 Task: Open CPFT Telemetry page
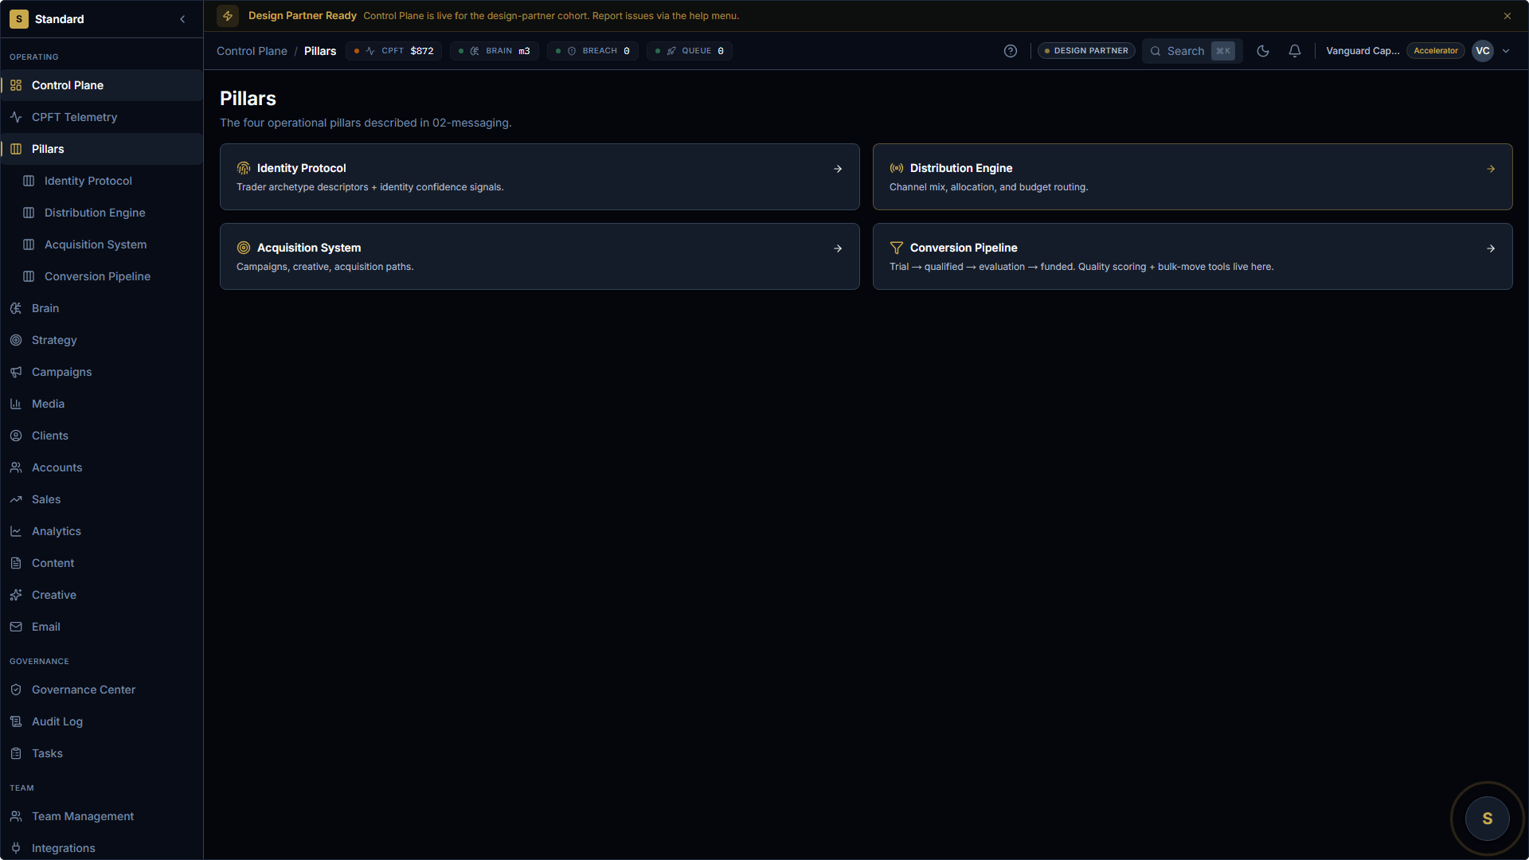(102, 117)
